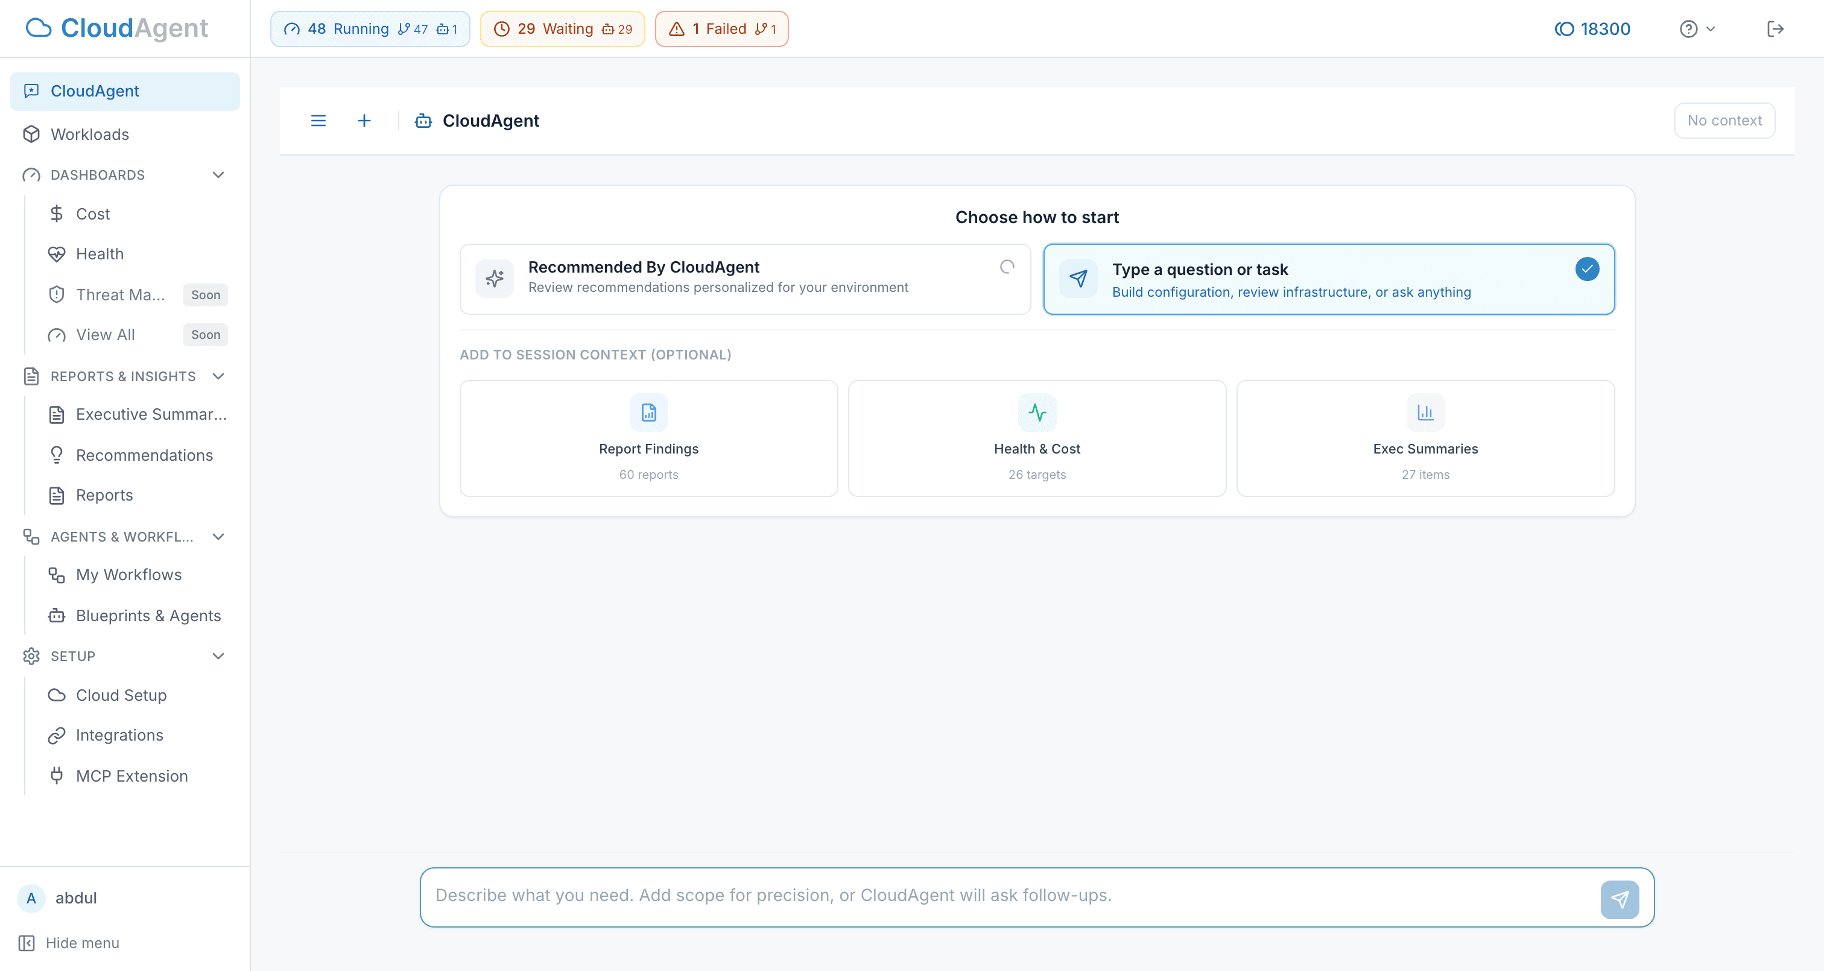Click the No context button
The height and width of the screenshot is (971, 1824).
1724,121
